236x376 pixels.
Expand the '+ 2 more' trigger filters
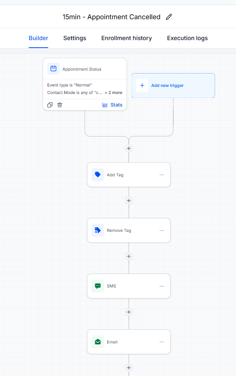(114, 93)
